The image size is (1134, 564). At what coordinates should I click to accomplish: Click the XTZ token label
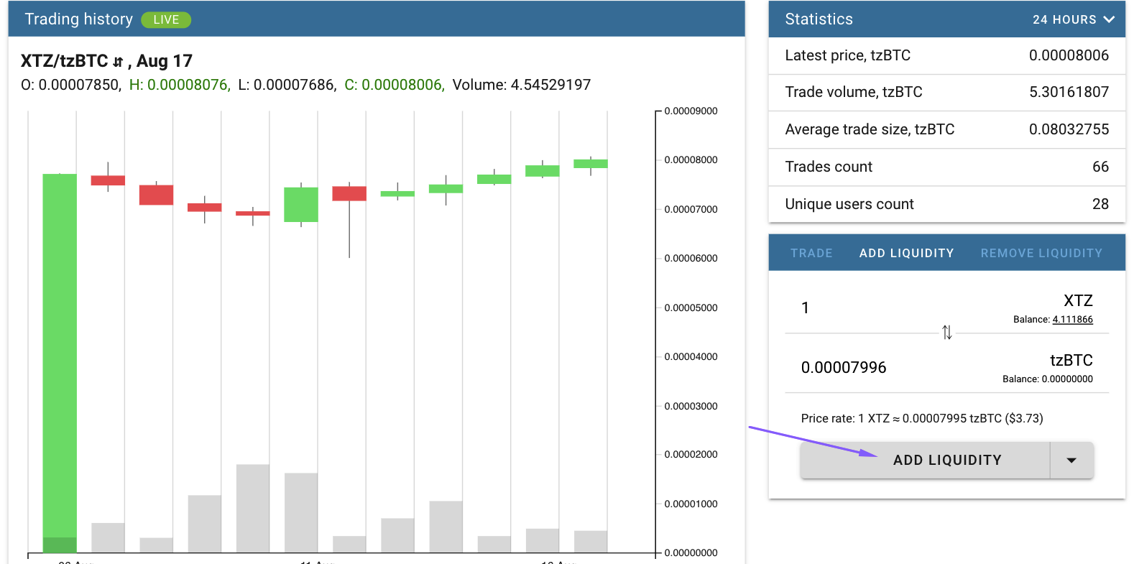pos(1078,300)
